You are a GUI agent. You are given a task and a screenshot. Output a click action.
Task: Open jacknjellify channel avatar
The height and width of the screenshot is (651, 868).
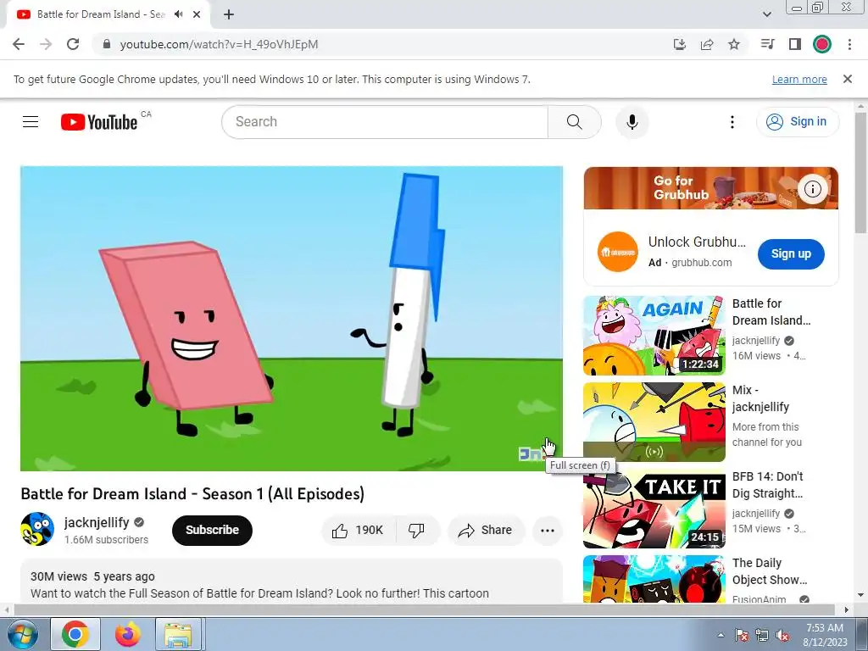(37, 529)
